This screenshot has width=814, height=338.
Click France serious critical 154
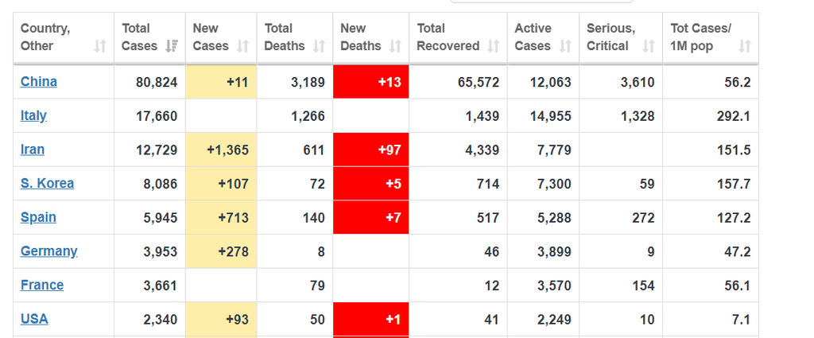(644, 286)
